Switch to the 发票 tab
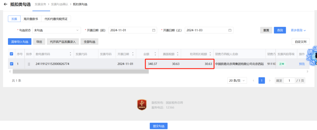317x130 pixels. click(14, 19)
